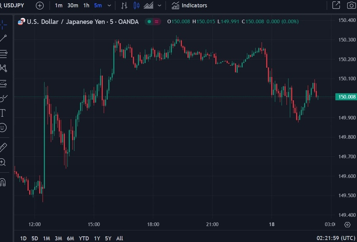
Task: Switch to the 30m interval
Action: pyautogui.click(x=73, y=6)
